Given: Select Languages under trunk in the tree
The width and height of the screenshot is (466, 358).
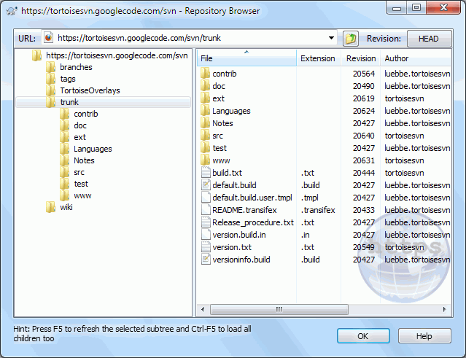Looking at the screenshot, I should [x=93, y=149].
